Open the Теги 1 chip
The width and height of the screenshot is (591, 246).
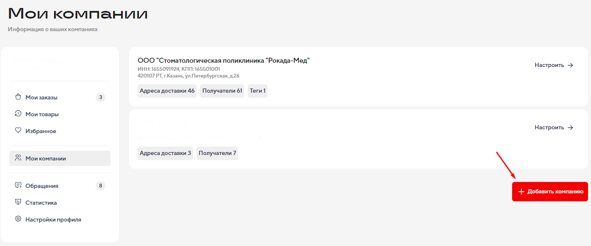coord(257,91)
